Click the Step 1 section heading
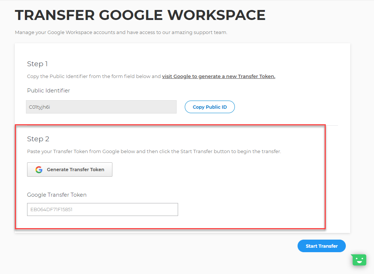374x274 pixels. click(x=37, y=64)
